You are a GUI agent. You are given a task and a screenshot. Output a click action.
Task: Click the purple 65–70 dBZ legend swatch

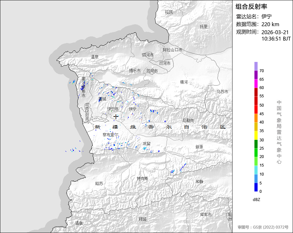tap(256, 75)
